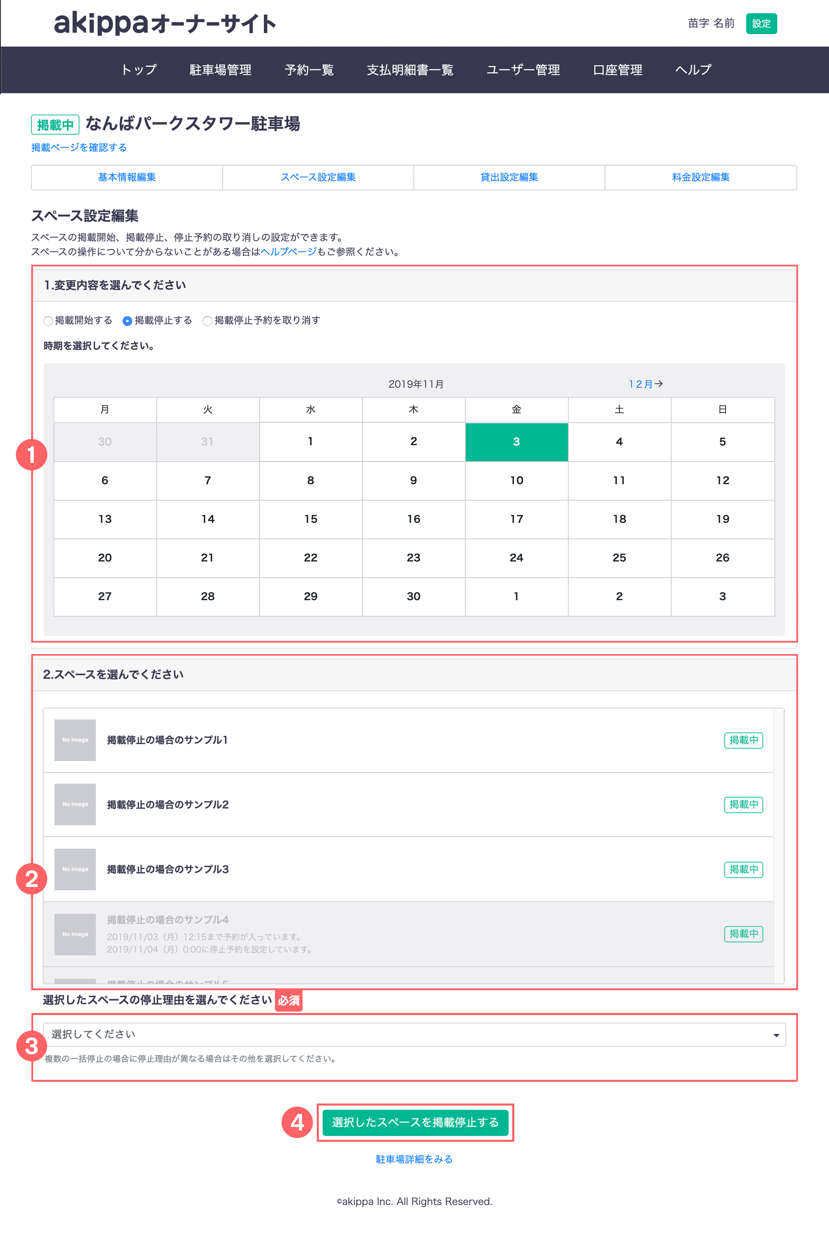Open ユーザー管理 in the navigation bar
Viewport: 829px width, 1242px height.
click(x=523, y=70)
